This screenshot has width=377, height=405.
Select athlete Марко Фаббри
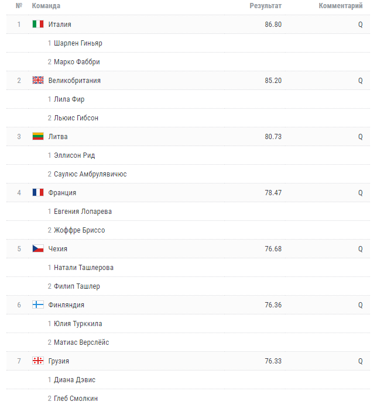[x=77, y=62]
